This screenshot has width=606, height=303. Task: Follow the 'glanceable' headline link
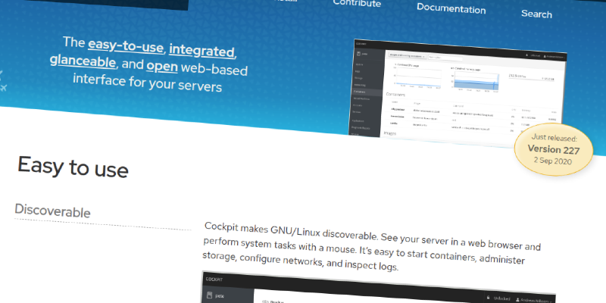(83, 62)
